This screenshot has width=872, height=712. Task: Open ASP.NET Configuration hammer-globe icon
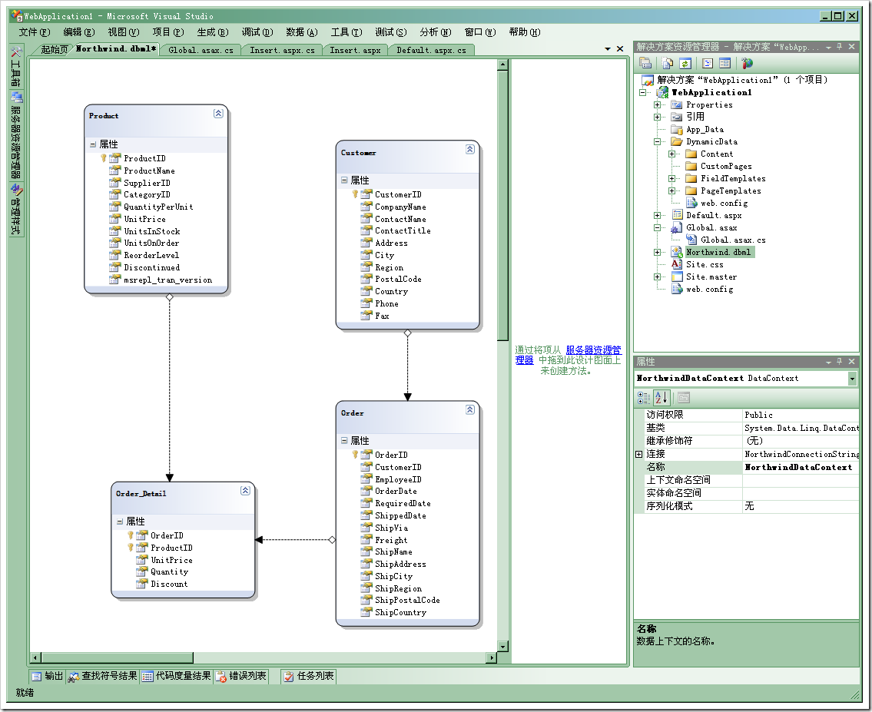click(747, 63)
